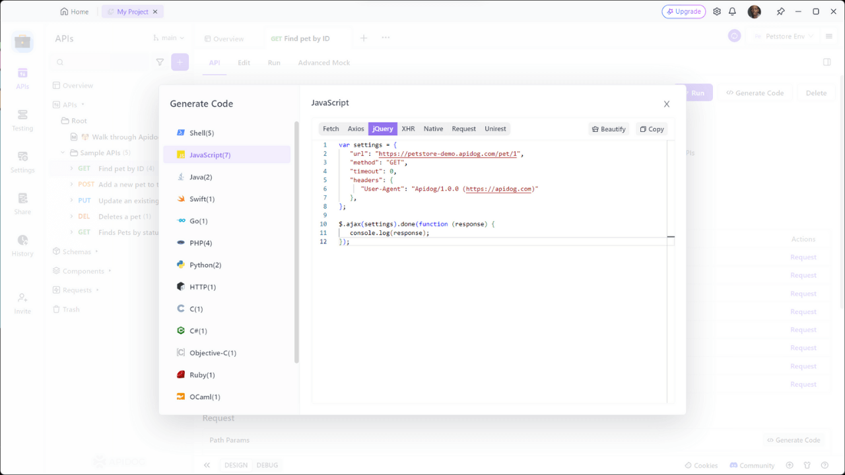Open user avatar menu

[755, 12]
